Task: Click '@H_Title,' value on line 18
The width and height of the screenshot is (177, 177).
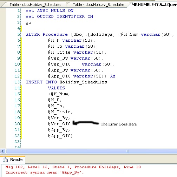Action: click(60, 112)
